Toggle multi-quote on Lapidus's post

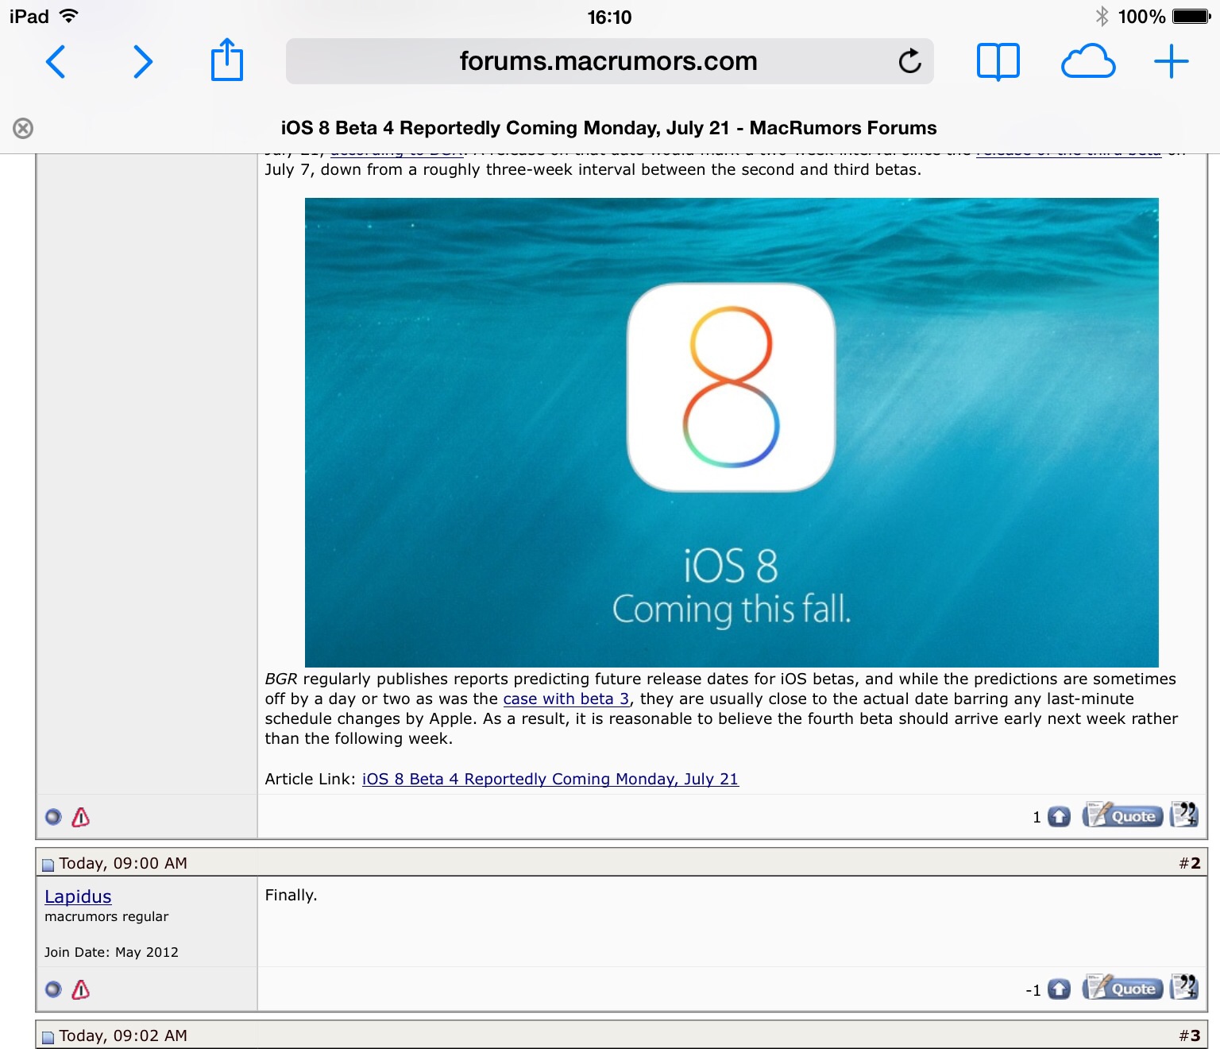pyautogui.click(x=1183, y=987)
